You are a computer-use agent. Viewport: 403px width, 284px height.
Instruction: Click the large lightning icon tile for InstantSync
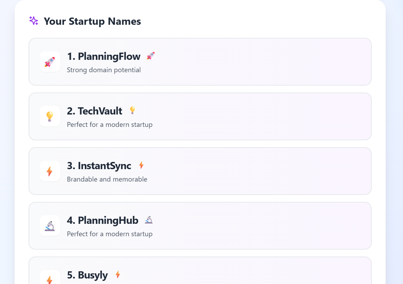tap(50, 171)
